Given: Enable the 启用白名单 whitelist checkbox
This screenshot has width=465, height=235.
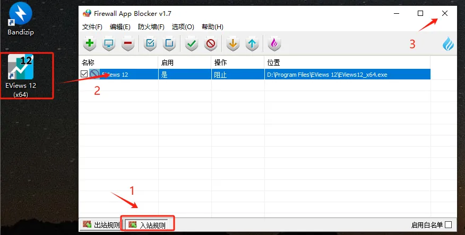Looking at the screenshot, I should click(x=449, y=224).
